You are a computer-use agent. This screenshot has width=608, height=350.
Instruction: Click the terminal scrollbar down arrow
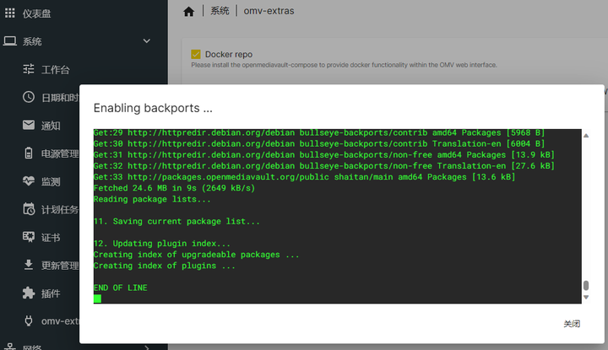click(586, 298)
